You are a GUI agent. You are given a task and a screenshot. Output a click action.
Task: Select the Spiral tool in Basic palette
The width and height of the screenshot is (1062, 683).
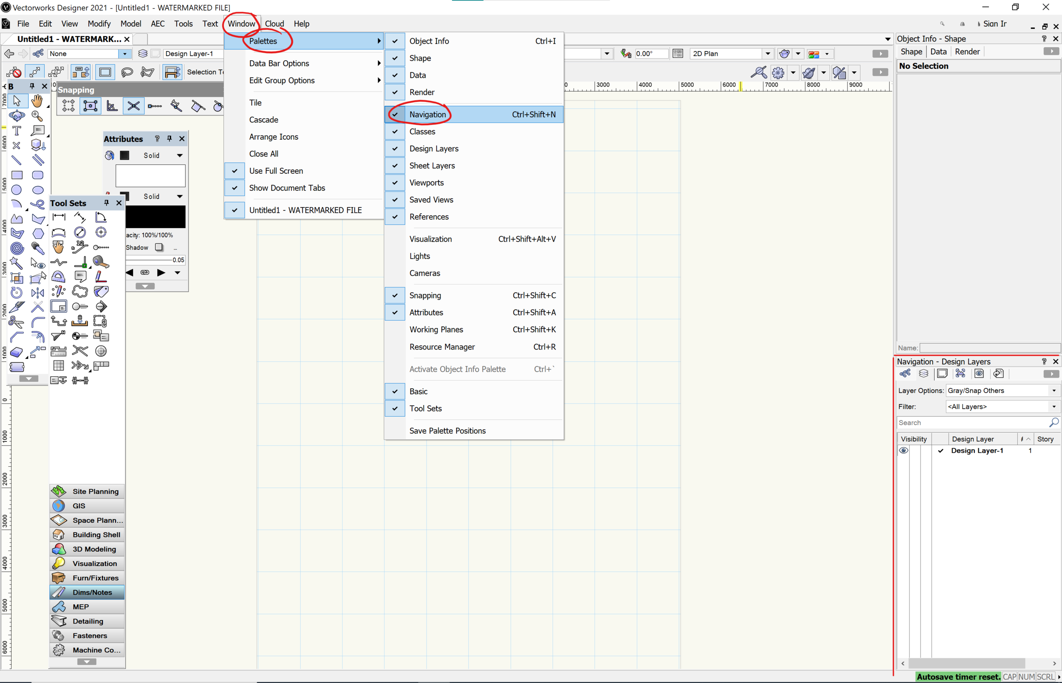click(17, 248)
